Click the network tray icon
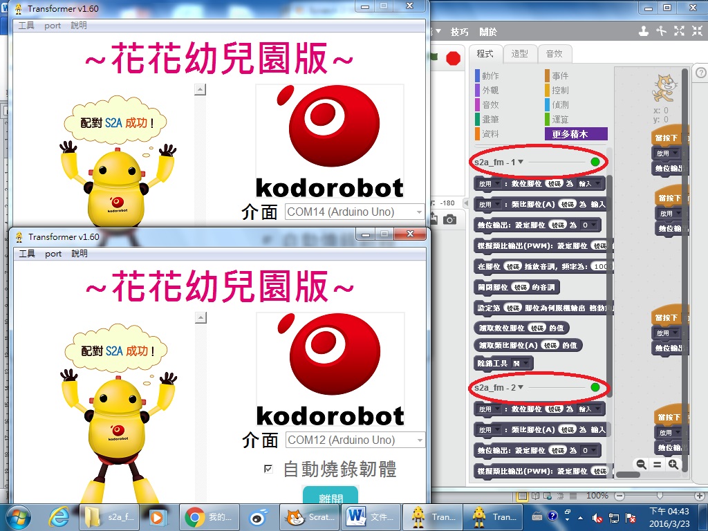This screenshot has width=708, height=531. coord(614,517)
